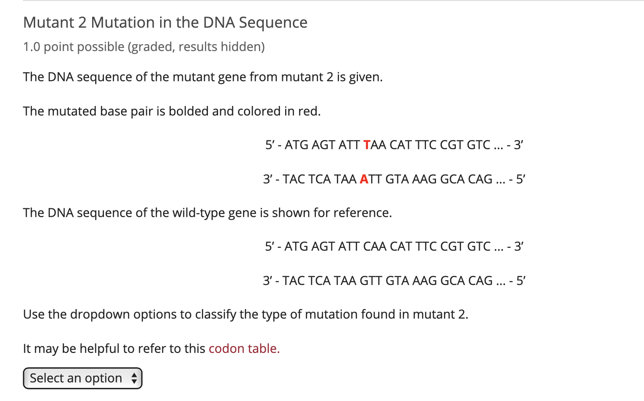Image resolution: width=644 pixels, height=401 pixels.
Task: Click the red mutated A base
Action: click(x=364, y=179)
